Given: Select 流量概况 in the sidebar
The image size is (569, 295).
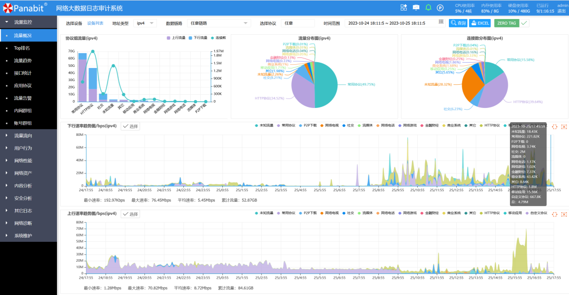Looking at the screenshot, I should pos(28,36).
